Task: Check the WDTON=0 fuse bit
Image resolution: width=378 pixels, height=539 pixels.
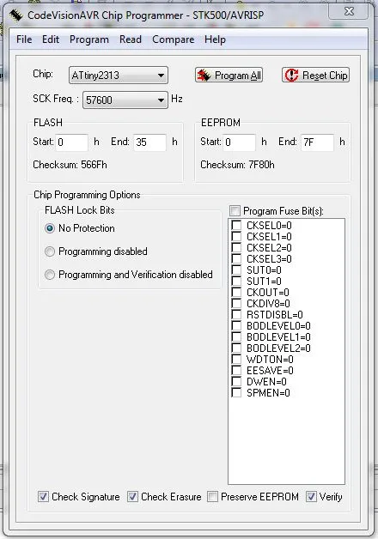Action: (236, 360)
